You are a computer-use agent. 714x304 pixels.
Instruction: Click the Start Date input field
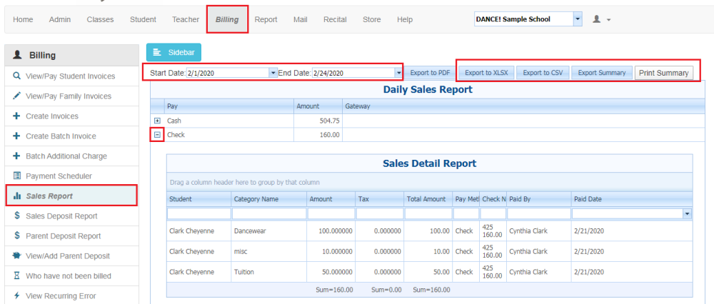point(228,73)
